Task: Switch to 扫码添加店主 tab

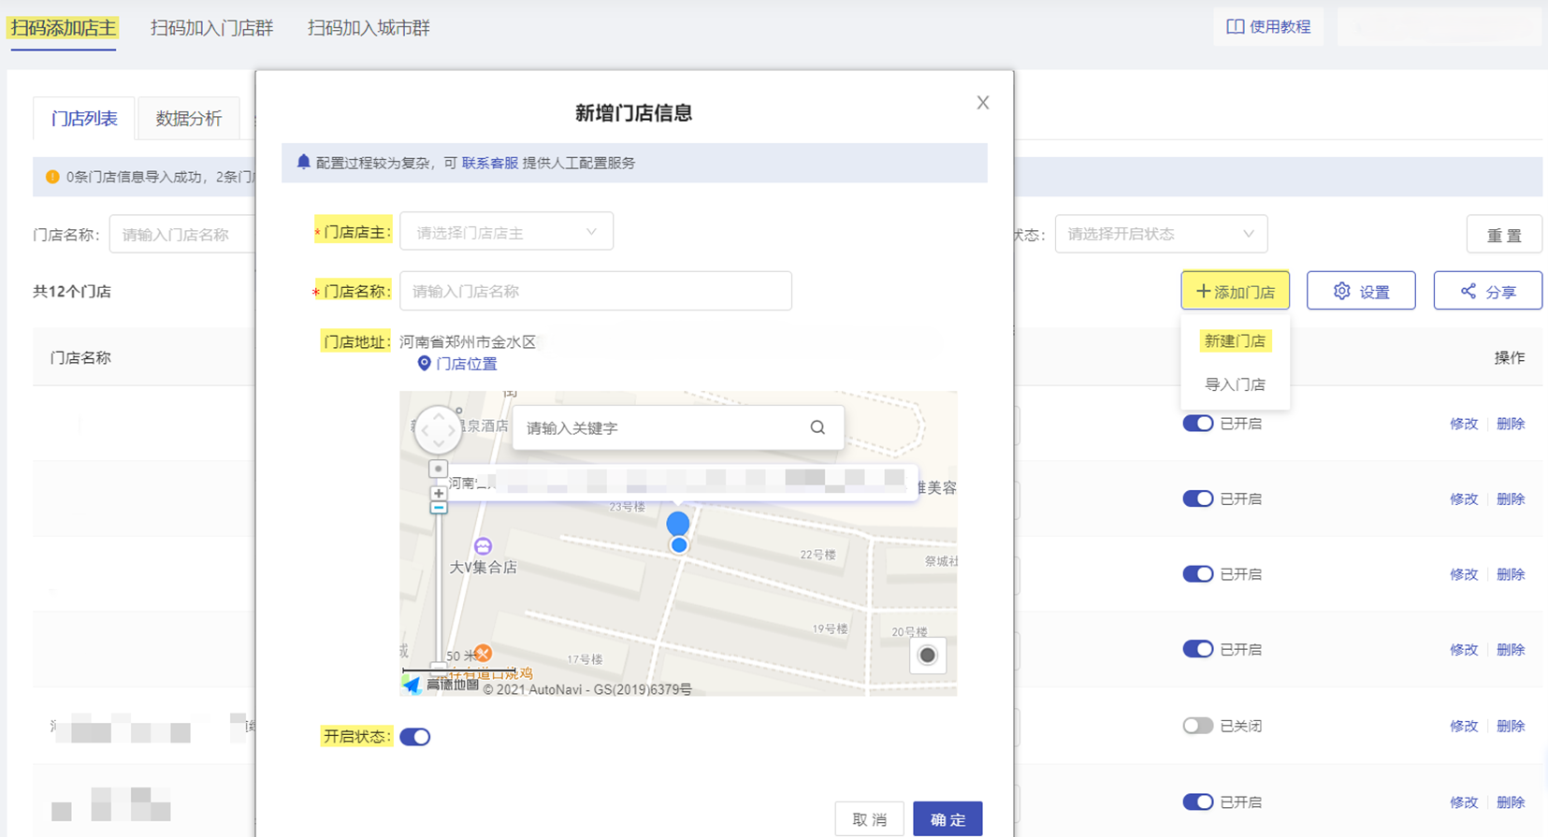Action: (x=63, y=28)
